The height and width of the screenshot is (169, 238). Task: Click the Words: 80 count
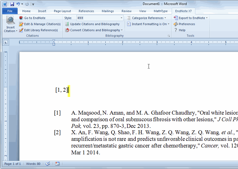pos(33,164)
